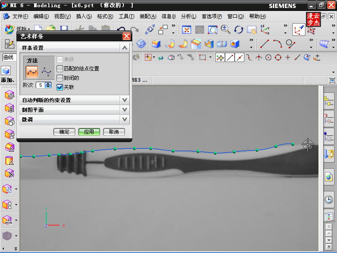Open the 首选项(P) menu
The width and height of the screenshot is (337, 253).
[212, 16]
